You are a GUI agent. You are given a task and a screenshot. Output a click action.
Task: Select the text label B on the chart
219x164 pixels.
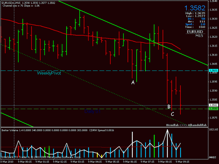[x=169, y=107]
